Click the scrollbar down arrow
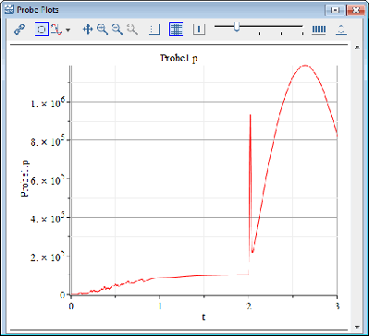This screenshot has width=369, height=336. click(358, 327)
